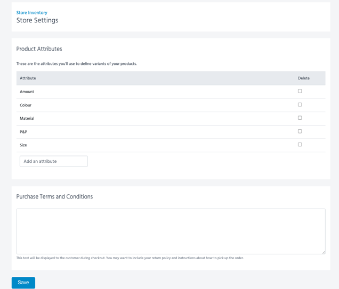Click the Product Attributes section heading
Viewport: 339px width, 289px height.
pyautogui.click(x=39, y=49)
